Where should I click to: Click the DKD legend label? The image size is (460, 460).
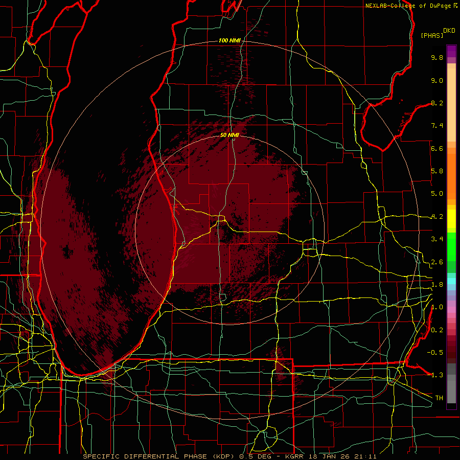(x=449, y=31)
